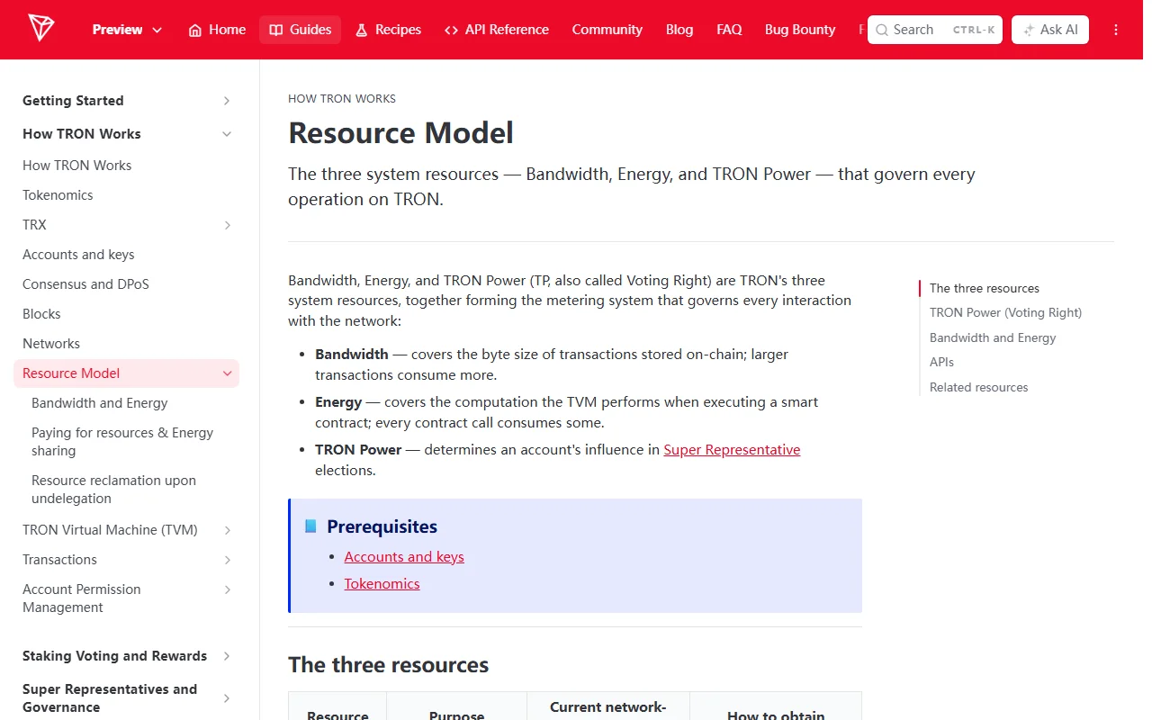Screen dimensions: 1152x720
Task: Click the Recipes flask icon
Action: 361,30
